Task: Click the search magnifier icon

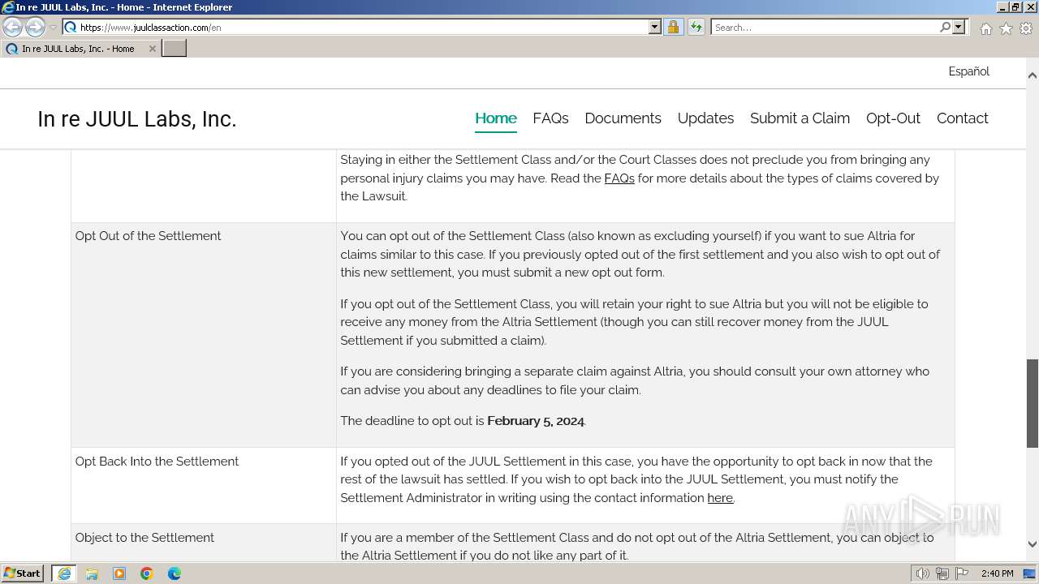Action: [945, 27]
